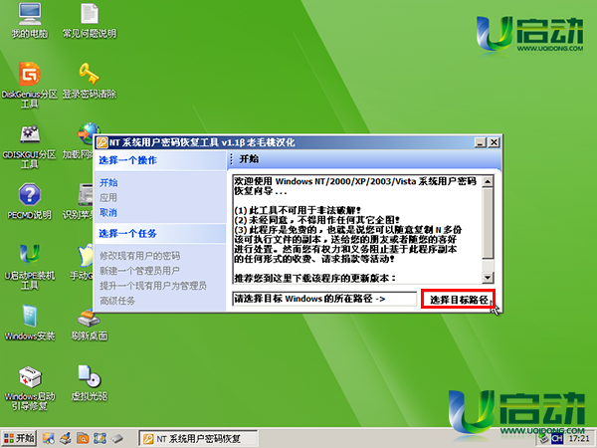Image resolution: width=597 pixels, height=448 pixels.
Task: Open the 登录密码清除 key icon
Action: pos(90,81)
